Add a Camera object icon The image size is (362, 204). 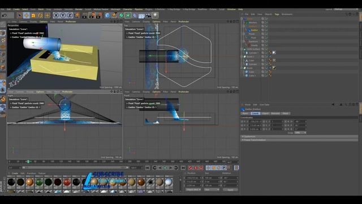coord(148,15)
